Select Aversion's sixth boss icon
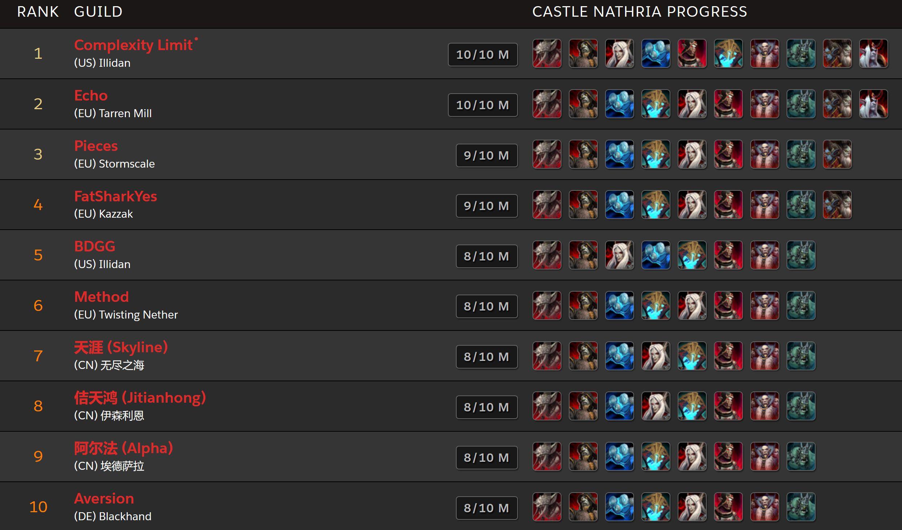902x530 pixels. tap(728, 507)
